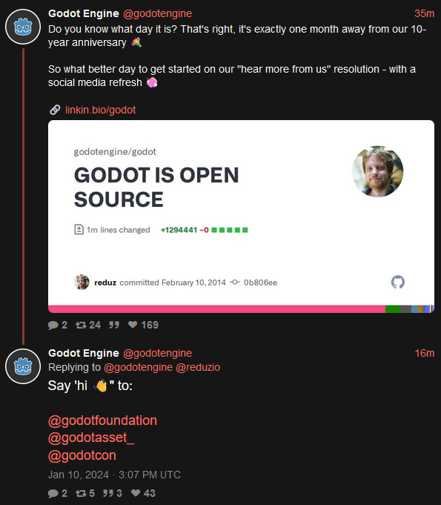The width and height of the screenshot is (441, 505).
Task: Open the GODOT IS OPEN SOURCE preview card
Action: click(241, 217)
